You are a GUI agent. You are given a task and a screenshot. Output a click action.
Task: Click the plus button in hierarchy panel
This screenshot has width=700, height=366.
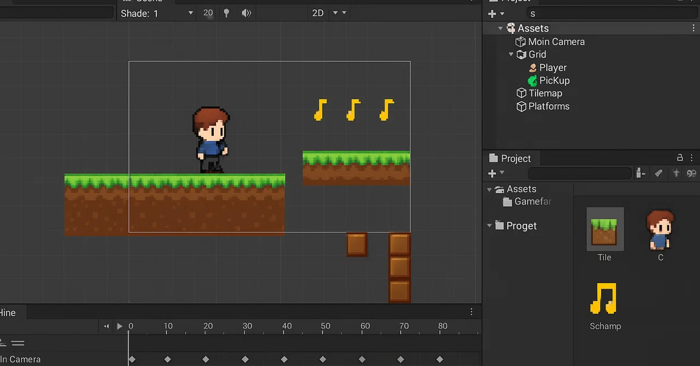point(492,14)
